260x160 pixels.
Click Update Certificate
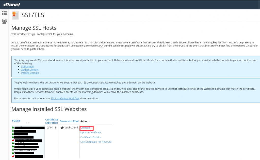pyautogui.click(x=90, y=132)
